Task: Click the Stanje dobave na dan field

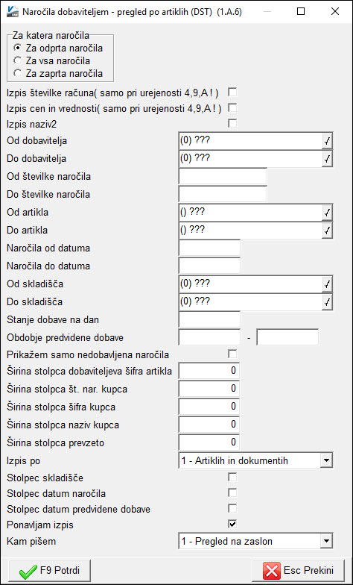Action: tap(209, 319)
